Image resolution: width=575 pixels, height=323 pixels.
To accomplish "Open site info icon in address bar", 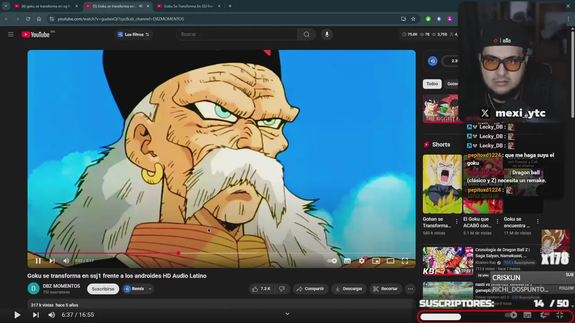I will 52,19.
